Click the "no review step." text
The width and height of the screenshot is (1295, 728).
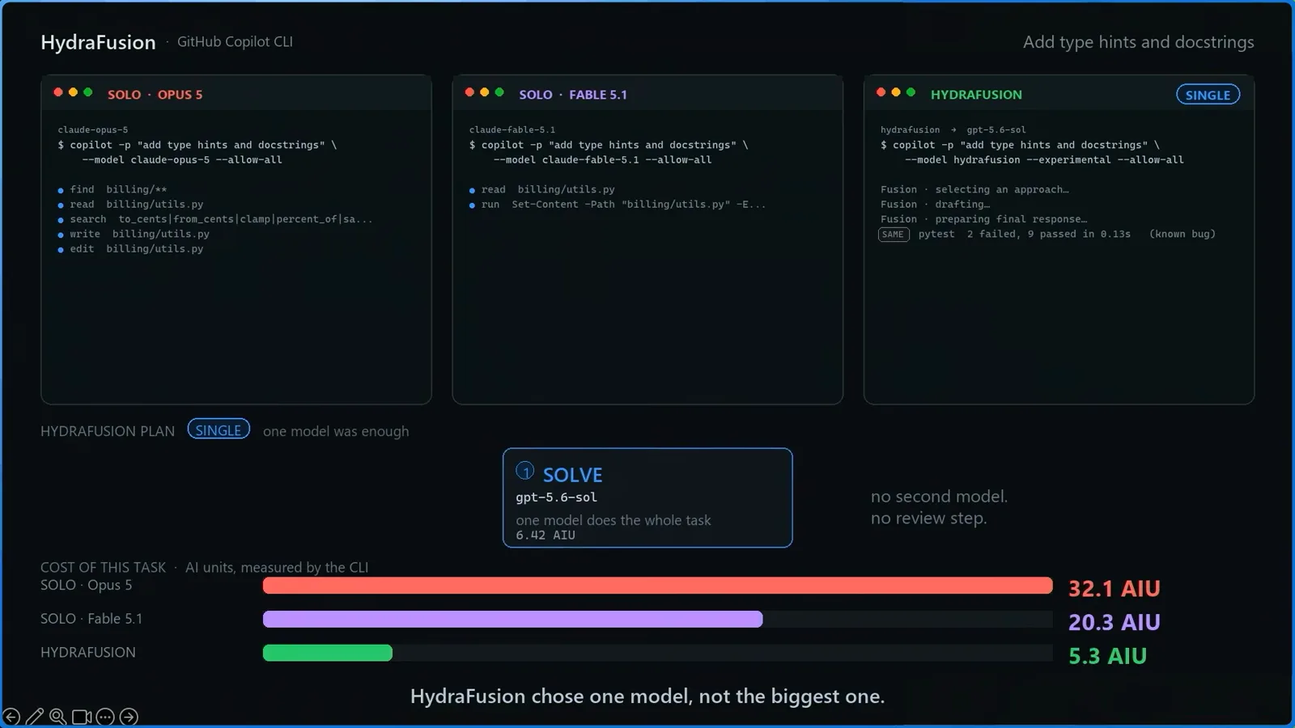928,518
